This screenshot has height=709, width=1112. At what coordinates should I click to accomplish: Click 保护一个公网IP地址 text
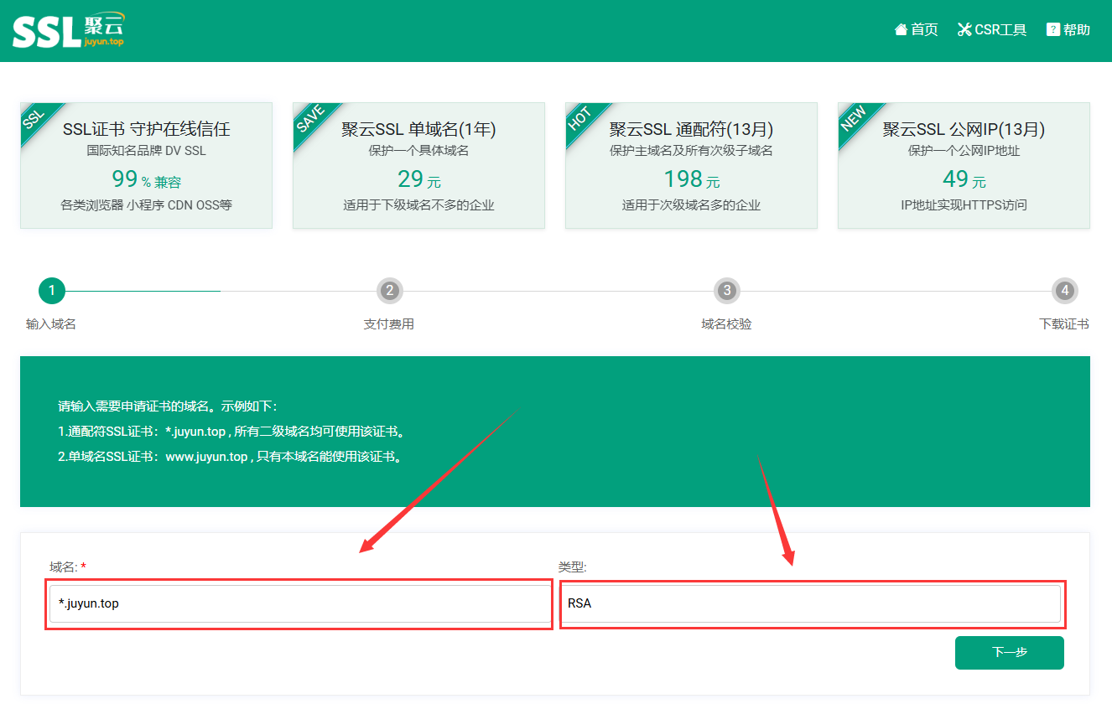(x=964, y=151)
